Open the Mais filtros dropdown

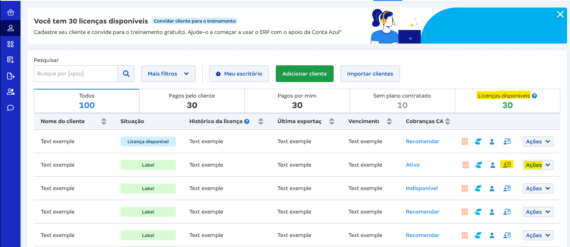pyautogui.click(x=168, y=73)
